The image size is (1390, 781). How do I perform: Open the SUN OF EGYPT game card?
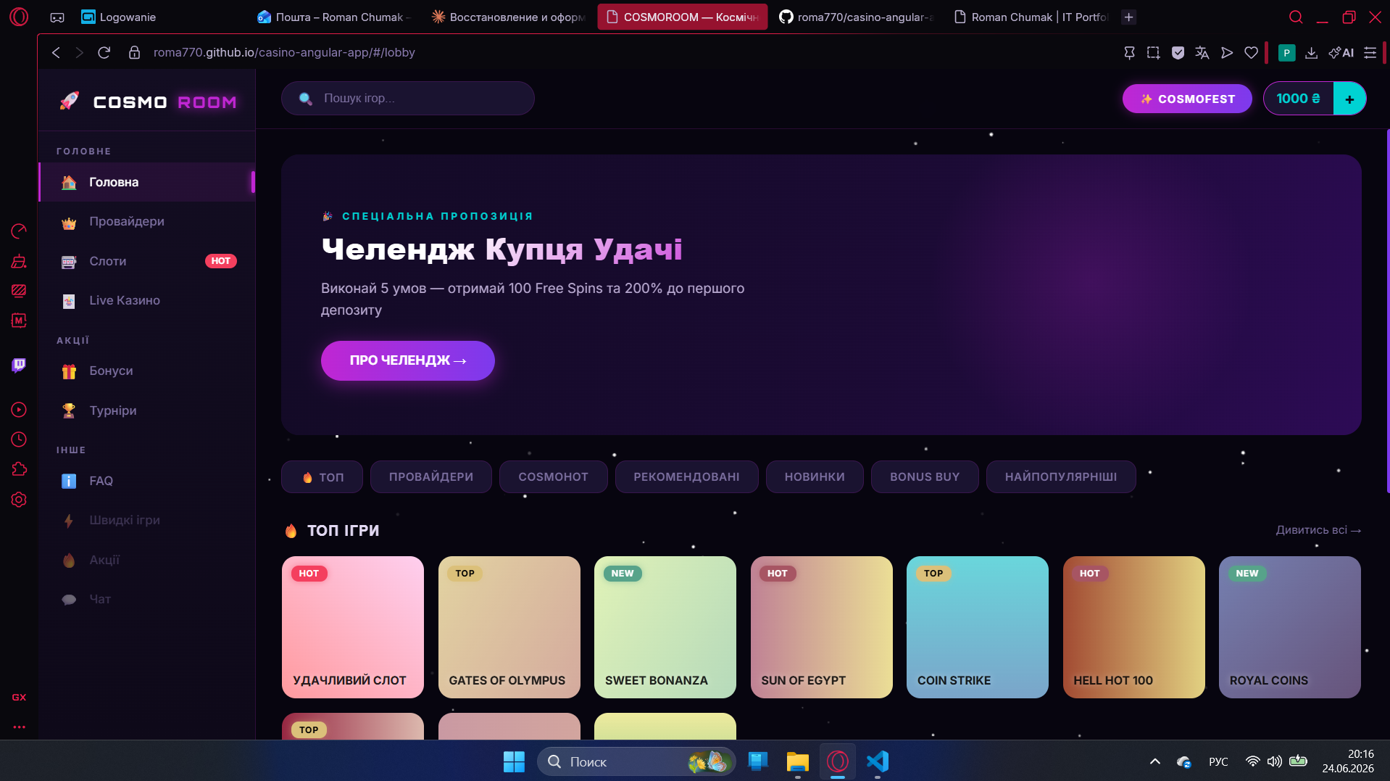coord(822,627)
